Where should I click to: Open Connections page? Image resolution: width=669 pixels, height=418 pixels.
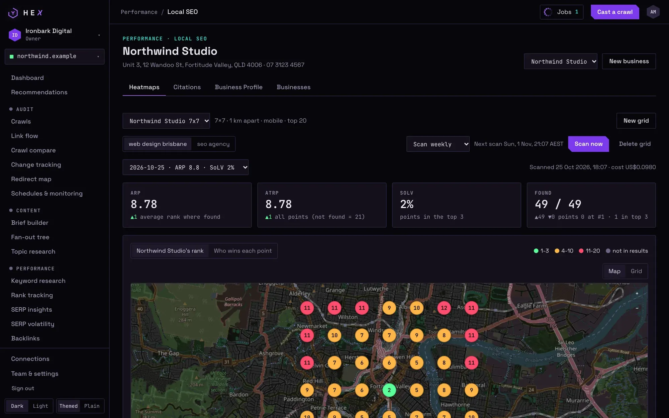click(30, 359)
